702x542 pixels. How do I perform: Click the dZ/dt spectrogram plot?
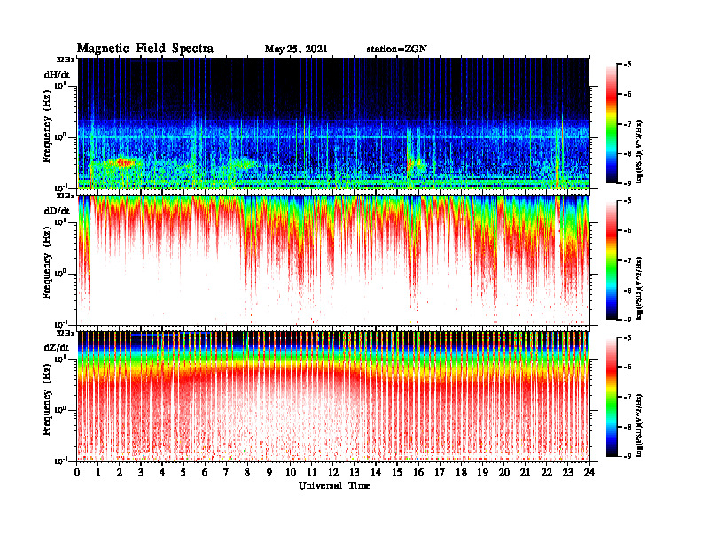point(333,397)
